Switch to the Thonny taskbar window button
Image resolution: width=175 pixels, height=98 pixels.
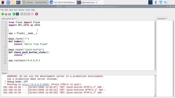[35, 2]
